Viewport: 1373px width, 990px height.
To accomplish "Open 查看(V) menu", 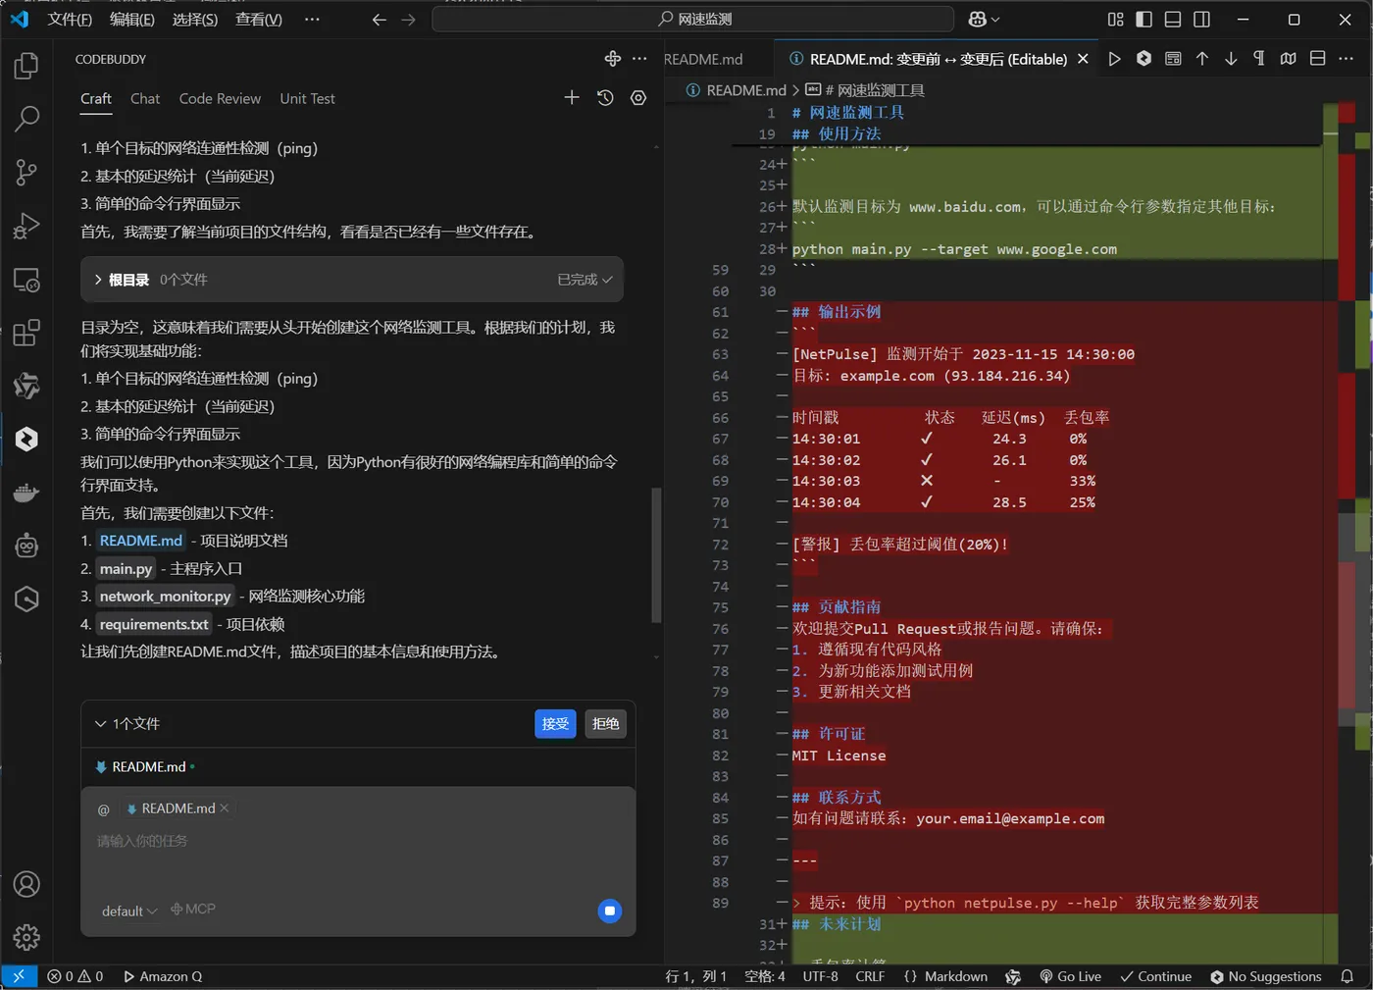I will 259,19.
